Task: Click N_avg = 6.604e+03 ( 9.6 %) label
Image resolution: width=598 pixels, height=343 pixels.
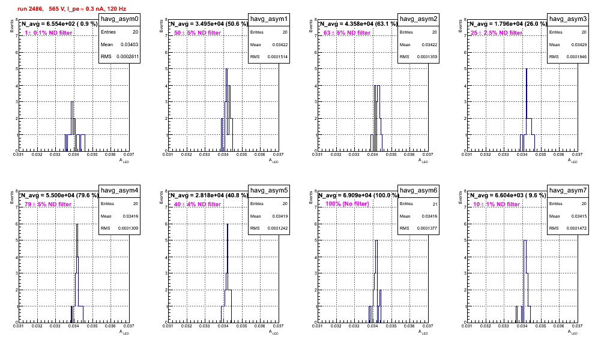Action: [508, 195]
